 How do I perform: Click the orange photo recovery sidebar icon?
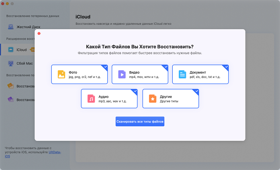click(10, 86)
